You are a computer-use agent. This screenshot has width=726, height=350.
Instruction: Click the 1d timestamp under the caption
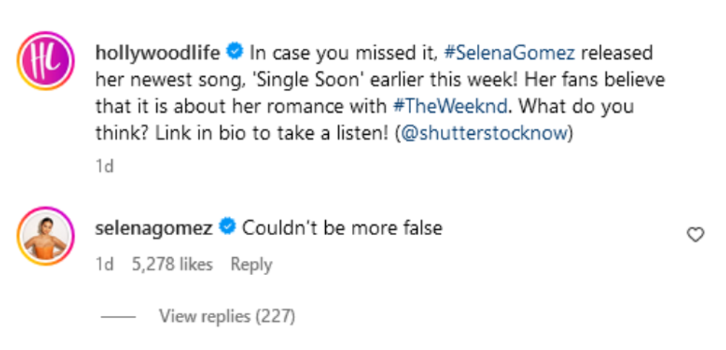[x=104, y=165]
